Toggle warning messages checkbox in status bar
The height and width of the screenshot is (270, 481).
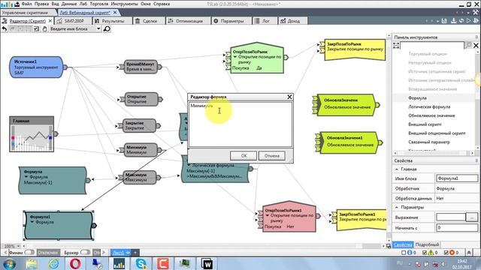pyautogui.click(x=425, y=253)
